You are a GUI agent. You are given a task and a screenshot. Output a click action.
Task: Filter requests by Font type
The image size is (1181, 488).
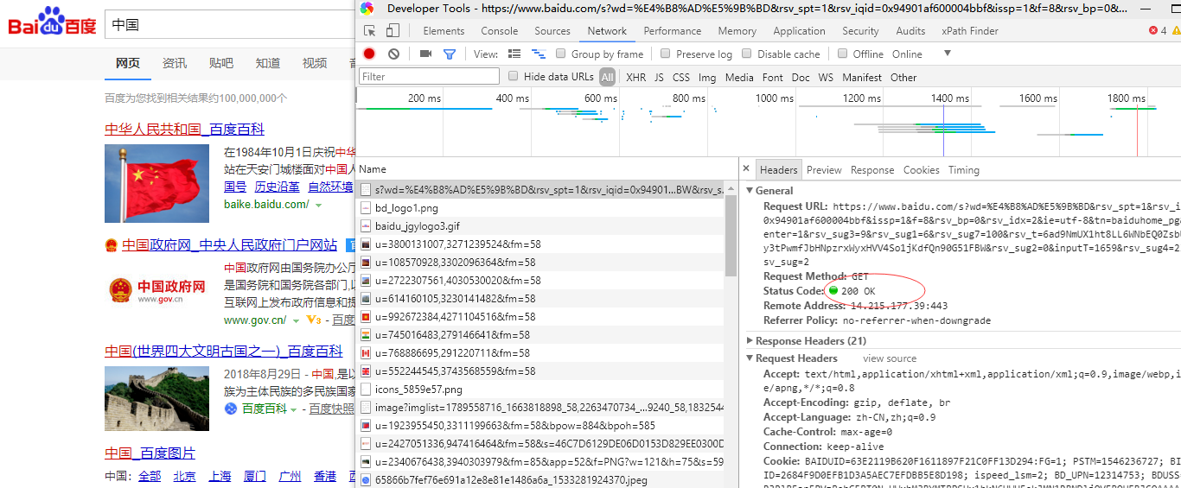(x=773, y=77)
